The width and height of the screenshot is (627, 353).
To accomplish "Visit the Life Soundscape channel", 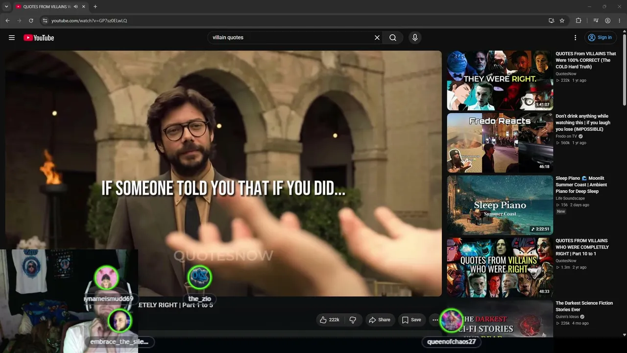I will pos(570,199).
